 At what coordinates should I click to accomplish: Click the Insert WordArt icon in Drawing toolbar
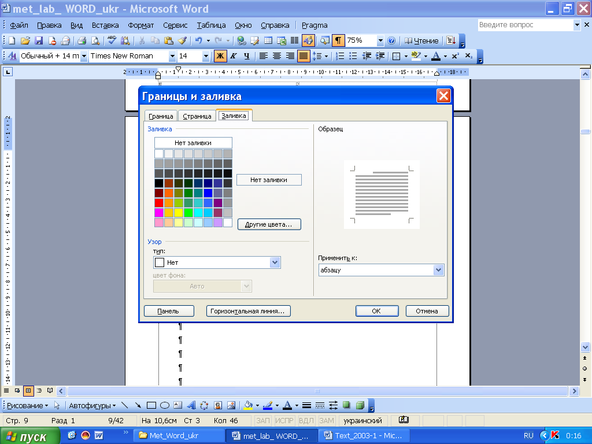(x=191, y=405)
